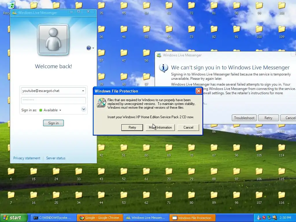Cancel the Windows File Protection dialog
The height and width of the screenshot is (222, 296).
[x=188, y=127]
